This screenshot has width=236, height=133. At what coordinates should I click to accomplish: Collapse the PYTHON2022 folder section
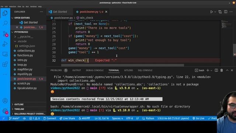click(28, 32)
